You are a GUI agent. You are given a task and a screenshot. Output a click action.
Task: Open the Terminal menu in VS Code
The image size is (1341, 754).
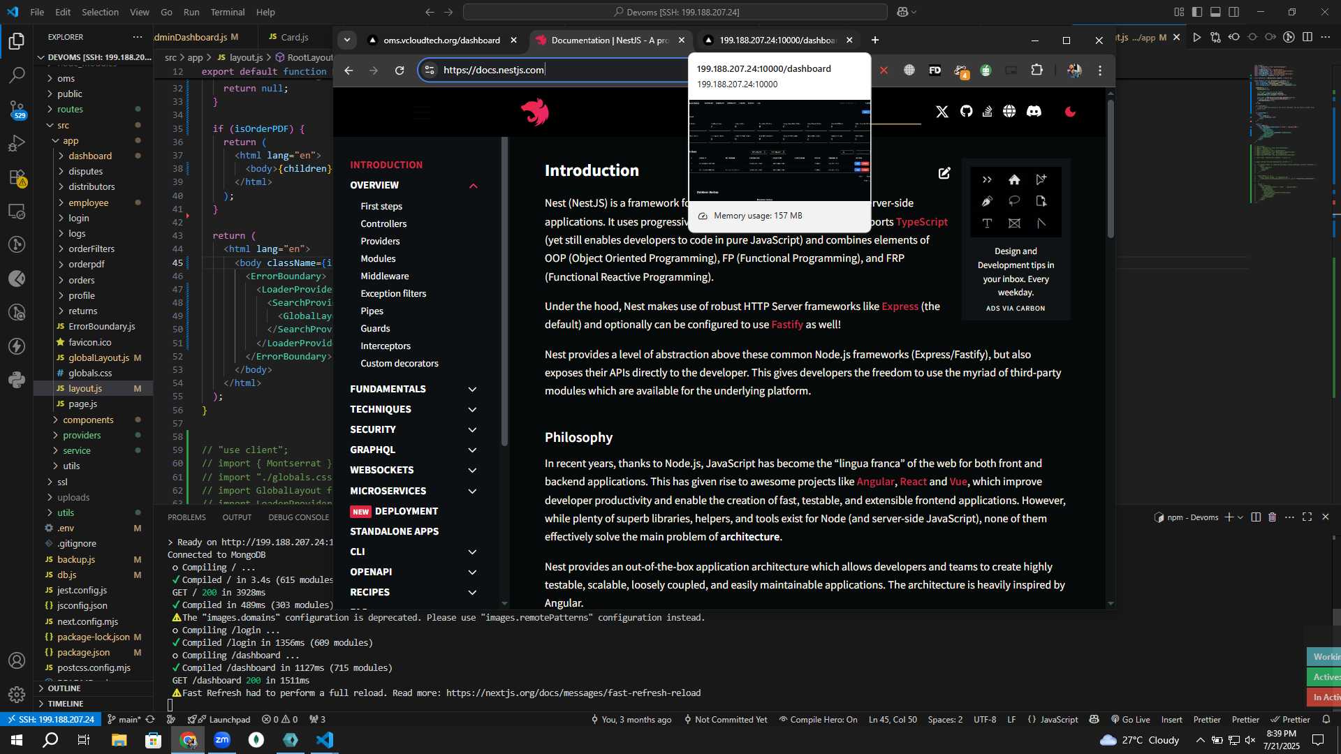228,12
